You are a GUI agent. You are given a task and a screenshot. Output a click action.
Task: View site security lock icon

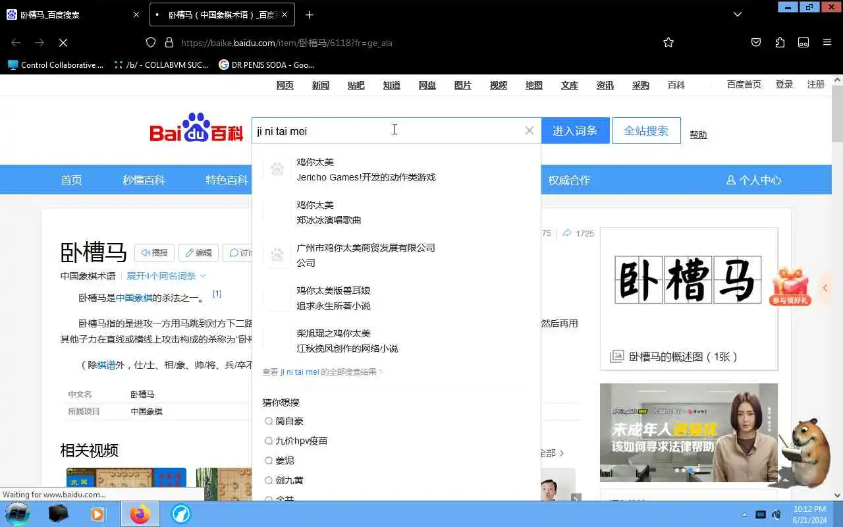pos(169,42)
